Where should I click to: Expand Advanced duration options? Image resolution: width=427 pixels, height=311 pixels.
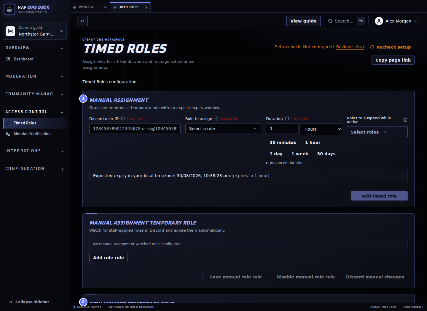coord(285,163)
